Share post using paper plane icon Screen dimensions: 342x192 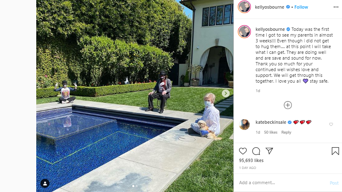(269, 151)
